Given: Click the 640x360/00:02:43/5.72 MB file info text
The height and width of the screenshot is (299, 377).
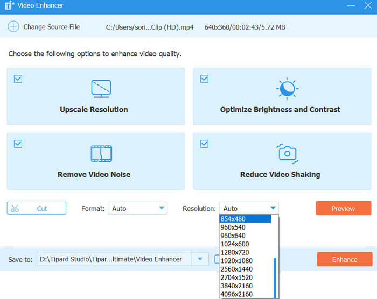Looking at the screenshot, I should point(245,27).
